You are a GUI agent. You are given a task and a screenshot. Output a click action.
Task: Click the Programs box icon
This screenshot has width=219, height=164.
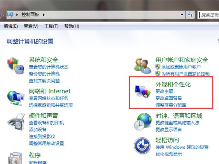pos(15,158)
